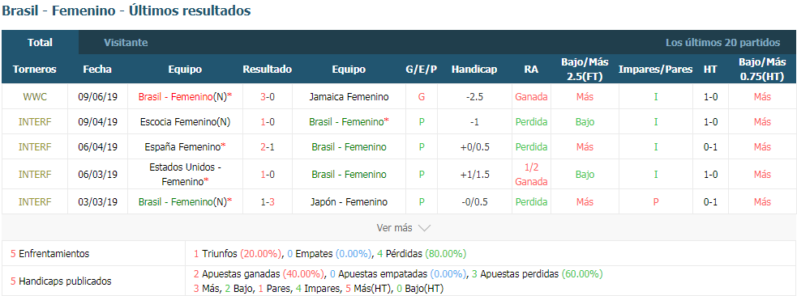Switch to the Visitante tab
This screenshot has width=797, height=296.
(126, 43)
